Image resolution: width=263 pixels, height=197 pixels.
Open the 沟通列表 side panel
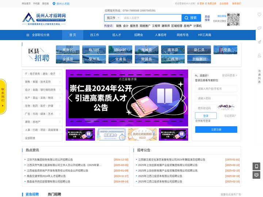(259, 76)
